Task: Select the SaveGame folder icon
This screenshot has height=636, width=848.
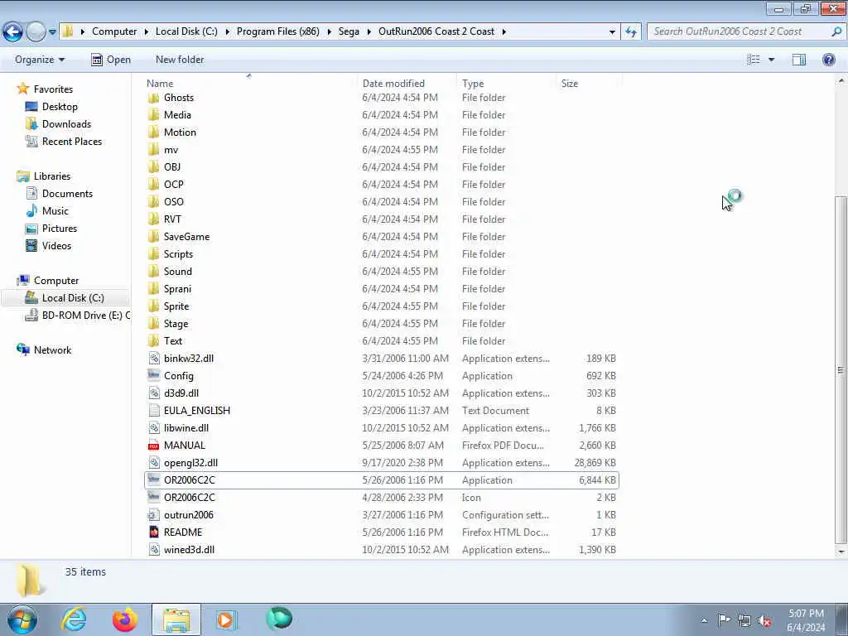Action: (153, 237)
